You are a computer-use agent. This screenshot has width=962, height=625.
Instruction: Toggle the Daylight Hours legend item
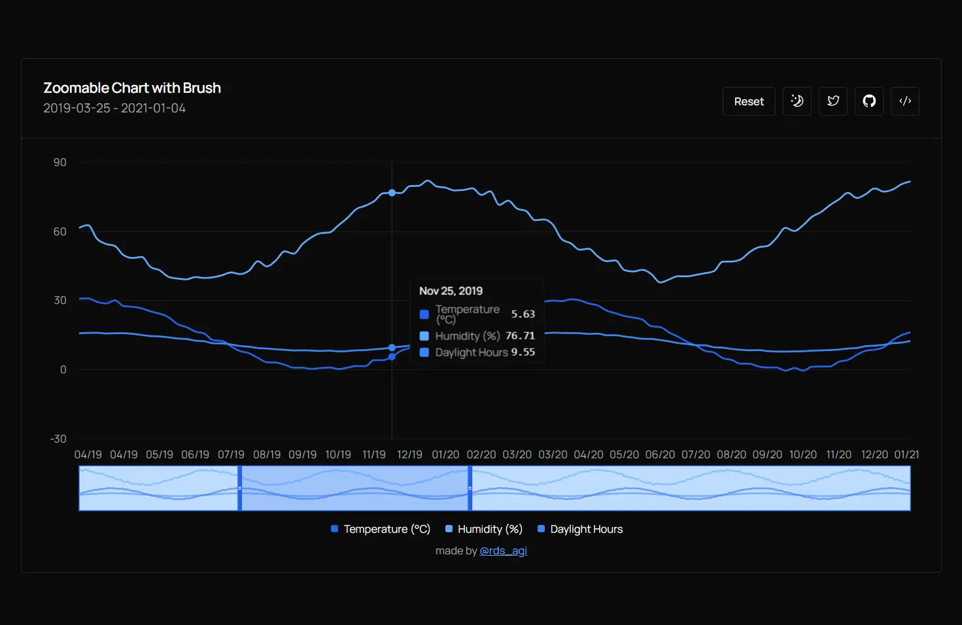[x=580, y=529]
